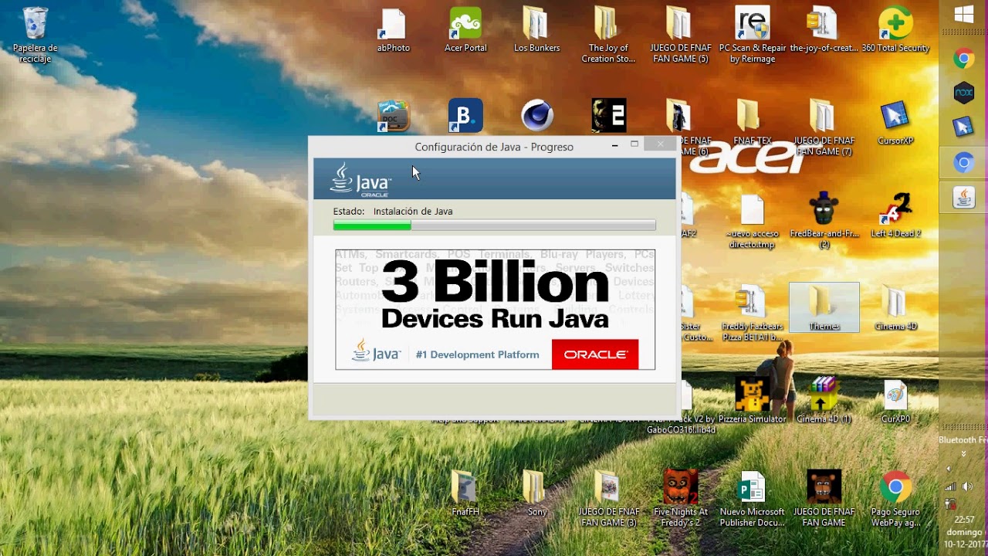Launch Five Nights At Freddy's 2

click(x=680, y=499)
